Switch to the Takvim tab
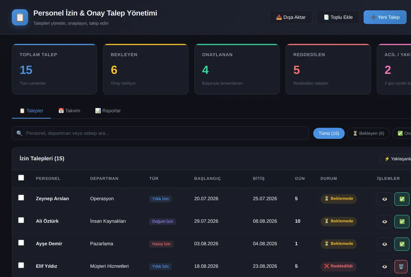The image size is (411, 277). click(x=69, y=111)
